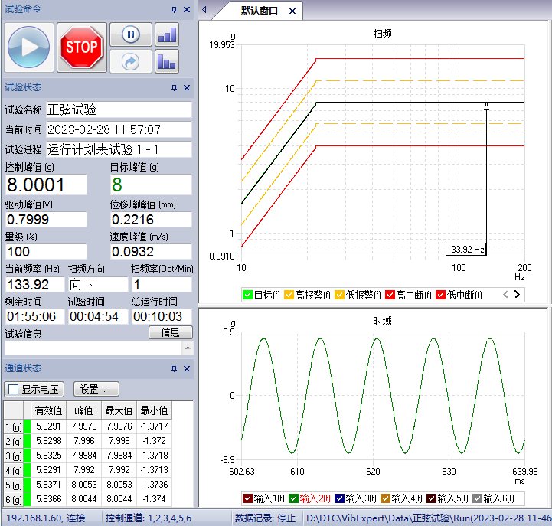Viewport: 552px width, 526px height.
Task: Click the 有效值 column header
Action: click(x=48, y=410)
